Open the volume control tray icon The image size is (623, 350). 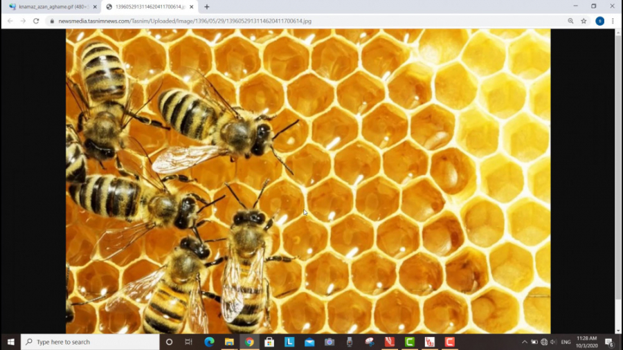554,342
